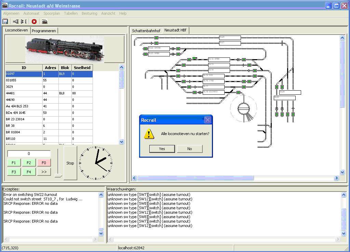Toggle locomotive function F4
The width and height of the screenshot is (350, 252).
click(29, 172)
